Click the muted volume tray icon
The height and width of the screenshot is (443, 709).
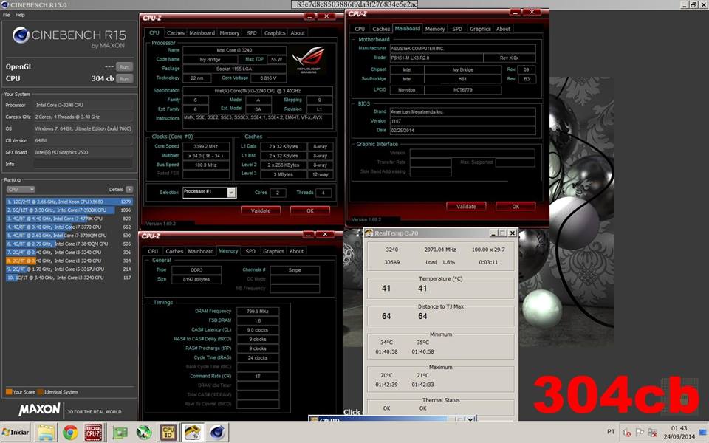(x=627, y=433)
